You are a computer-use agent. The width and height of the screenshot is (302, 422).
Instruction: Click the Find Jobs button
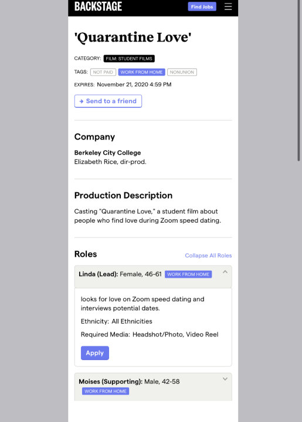[x=202, y=6]
